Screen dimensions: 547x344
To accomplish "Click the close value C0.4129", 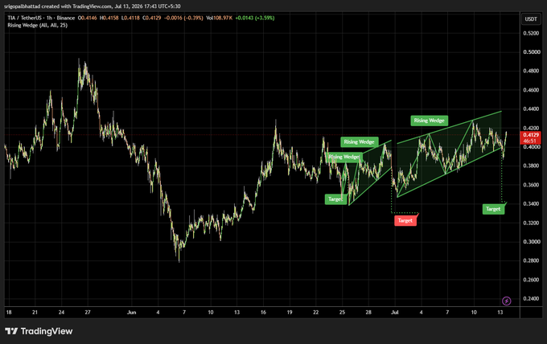I will point(151,18).
